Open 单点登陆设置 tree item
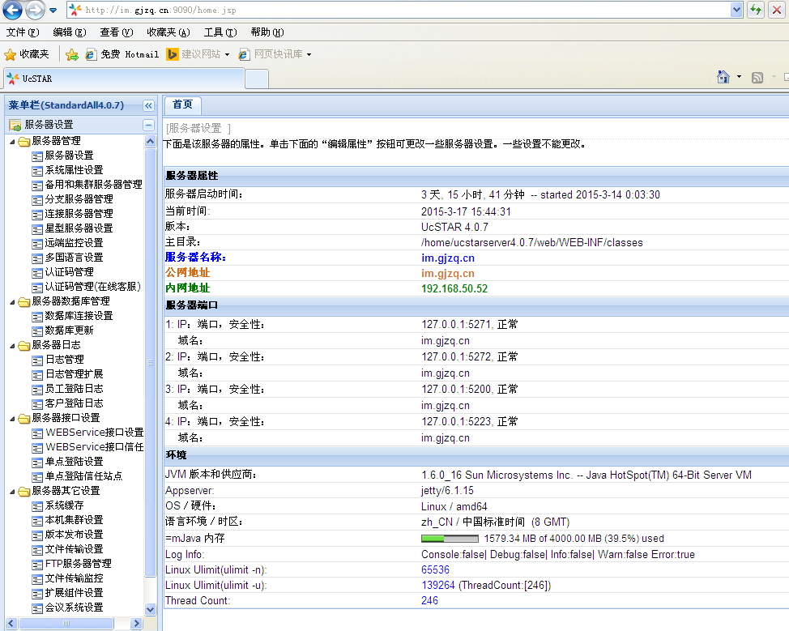789x631 pixels. click(x=74, y=462)
